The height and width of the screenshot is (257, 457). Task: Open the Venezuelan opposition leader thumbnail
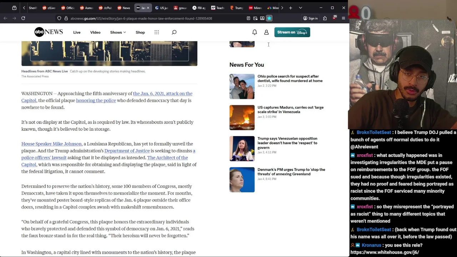point(242,148)
